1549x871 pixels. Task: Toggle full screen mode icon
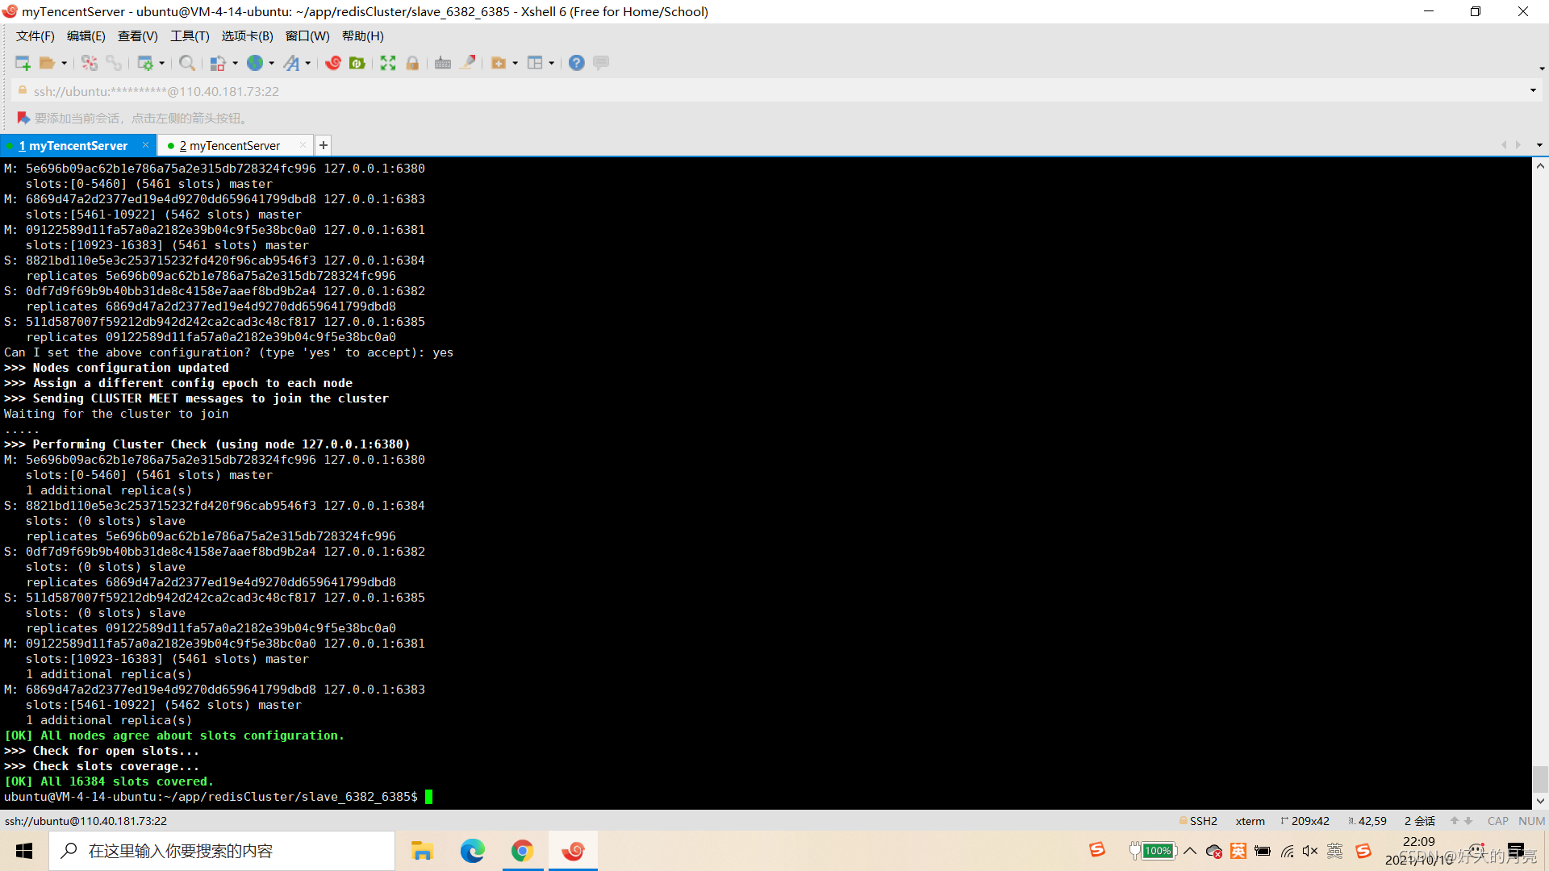388,63
